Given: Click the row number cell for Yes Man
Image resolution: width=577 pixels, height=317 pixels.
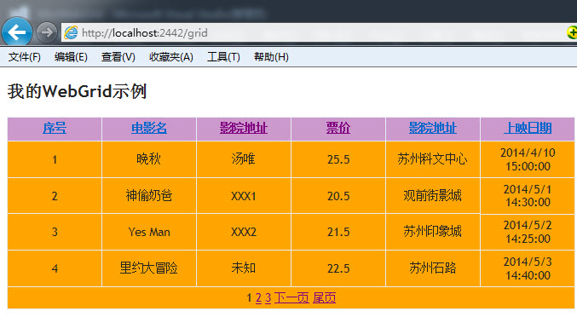Looking at the screenshot, I should (x=55, y=232).
